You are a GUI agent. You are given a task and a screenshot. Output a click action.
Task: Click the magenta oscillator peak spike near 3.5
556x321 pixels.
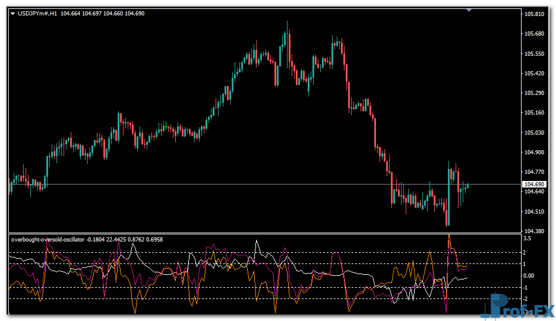click(x=449, y=239)
